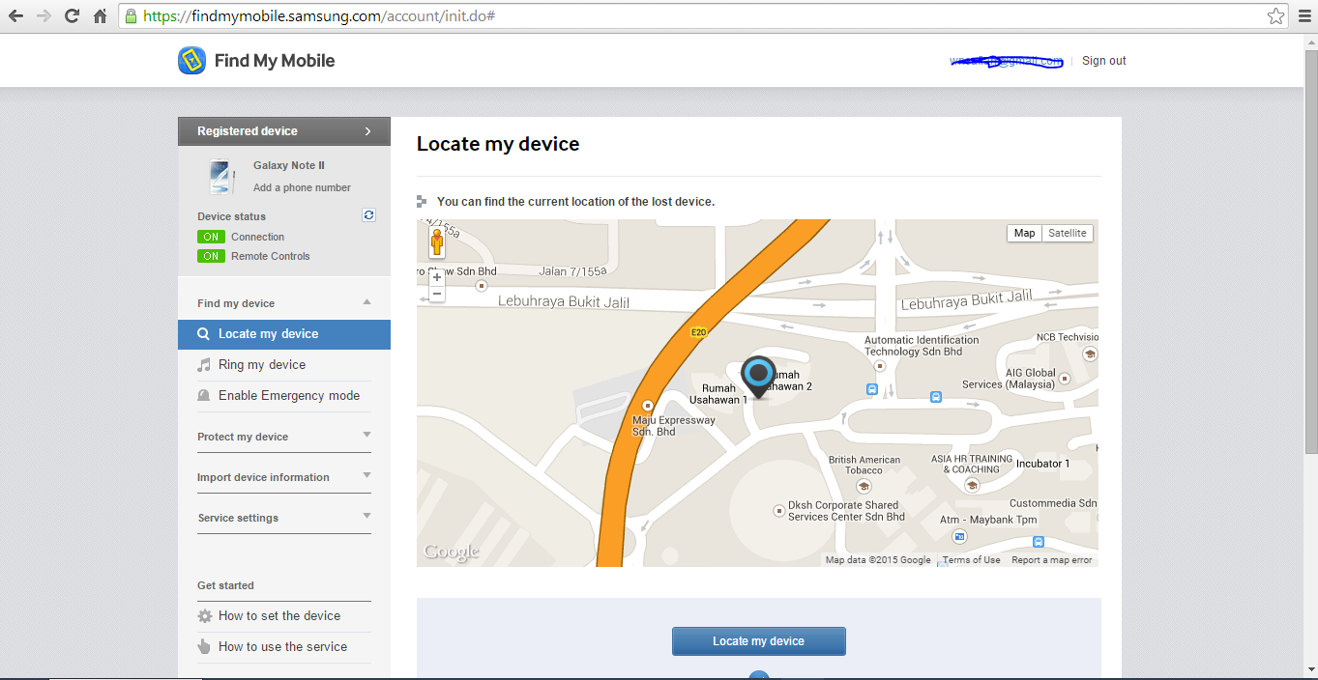The width and height of the screenshot is (1318, 680).
Task: Collapse the Find my device section
Action: 366,302
